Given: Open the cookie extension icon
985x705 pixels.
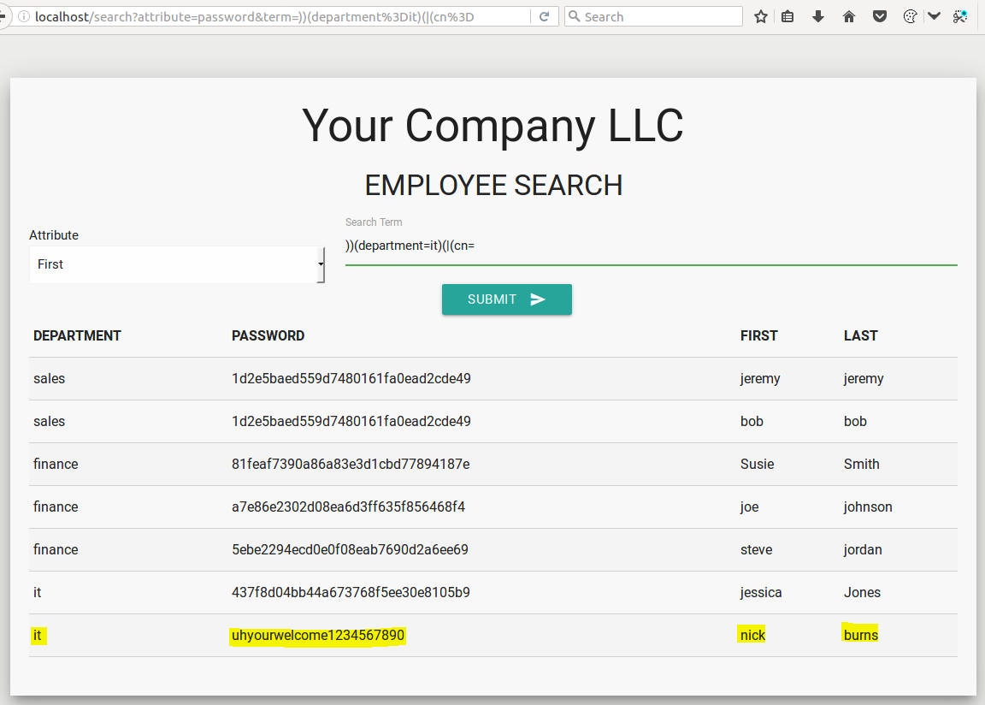Looking at the screenshot, I should tap(909, 17).
